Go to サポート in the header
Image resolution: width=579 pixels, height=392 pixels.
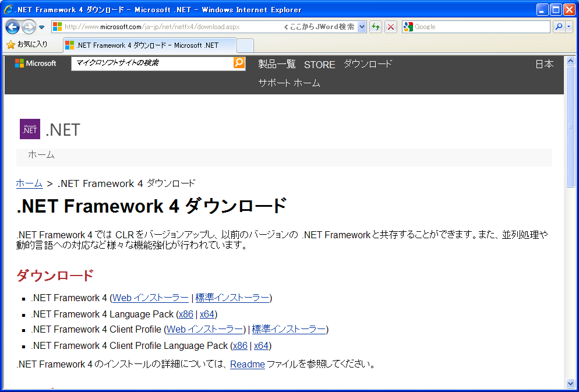coord(274,83)
